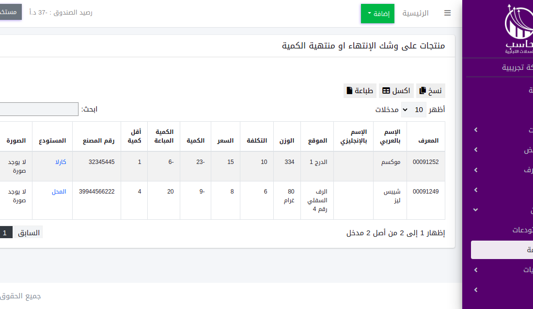Select the highlighted active sidebar item

click(502, 250)
